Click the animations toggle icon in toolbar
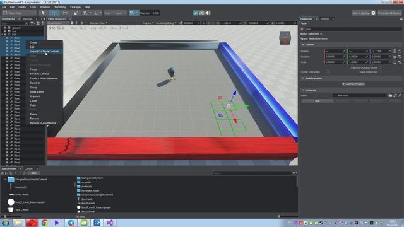The height and width of the screenshot is (227, 404). click(x=196, y=13)
